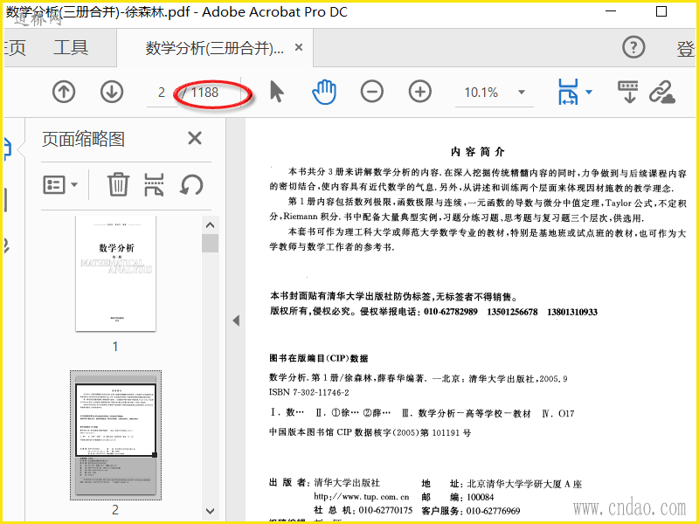Click the total pages 1188 text
The image size is (699, 524).
[204, 93]
